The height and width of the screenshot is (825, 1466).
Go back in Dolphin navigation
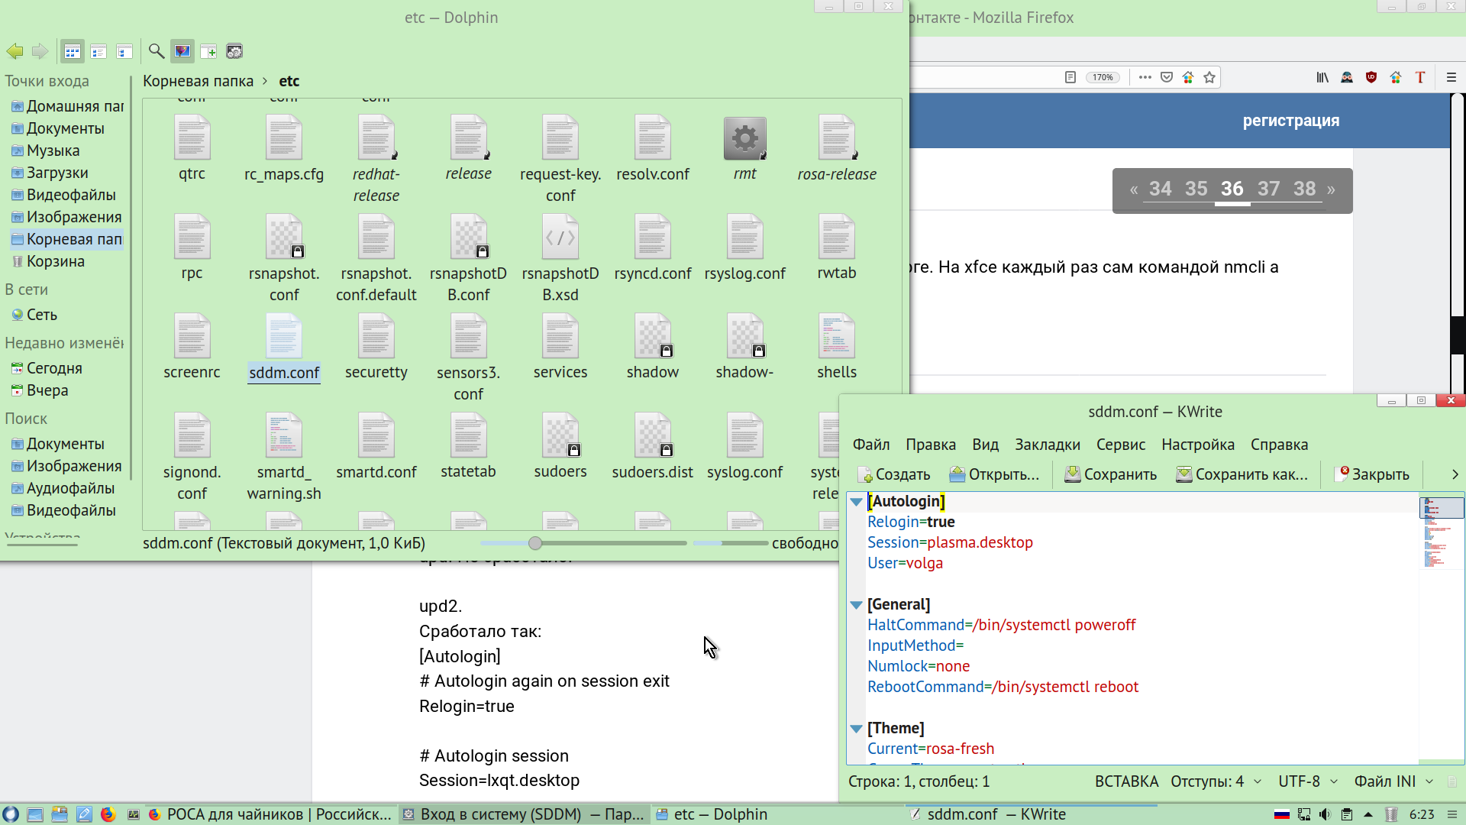pos(15,51)
